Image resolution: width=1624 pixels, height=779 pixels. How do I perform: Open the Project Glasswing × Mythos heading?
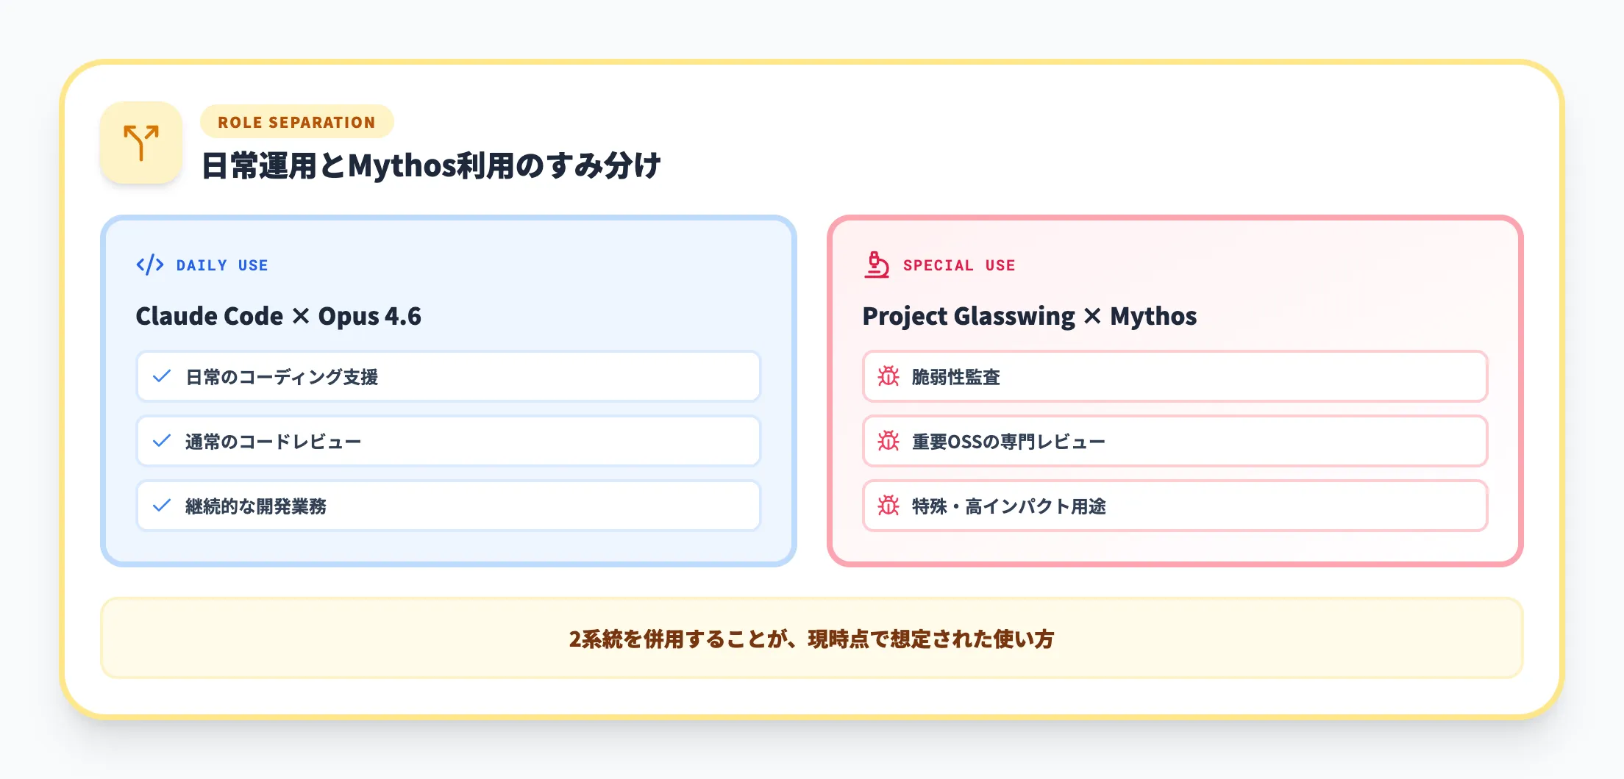pos(1030,315)
